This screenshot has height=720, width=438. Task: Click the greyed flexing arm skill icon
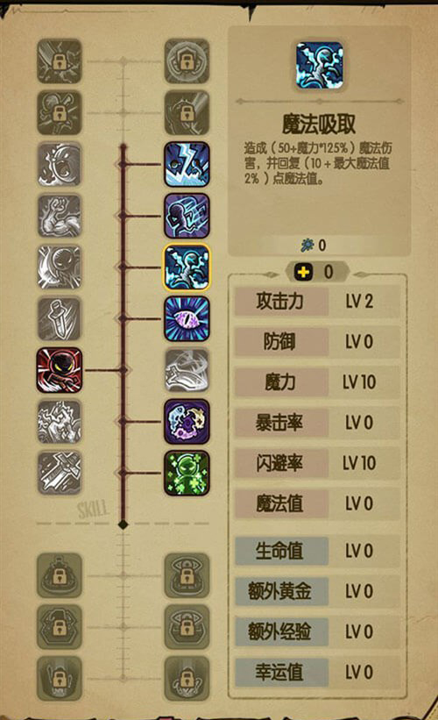click(x=60, y=216)
